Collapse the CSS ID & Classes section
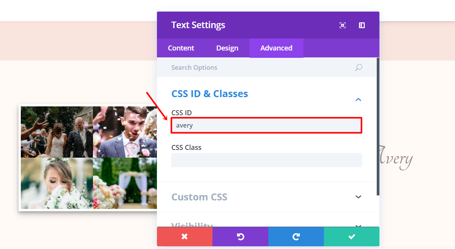 [358, 100]
